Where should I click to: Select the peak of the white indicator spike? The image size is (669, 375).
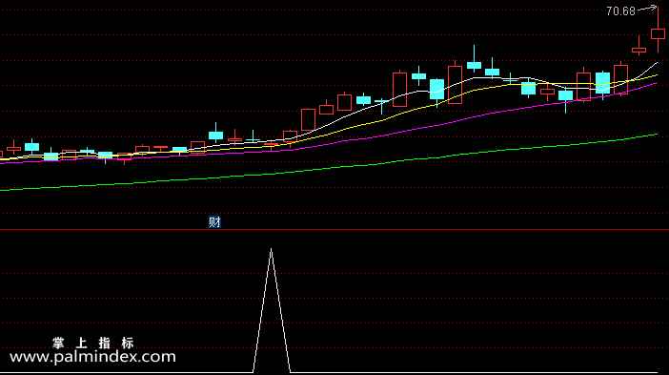click(271, 249)
